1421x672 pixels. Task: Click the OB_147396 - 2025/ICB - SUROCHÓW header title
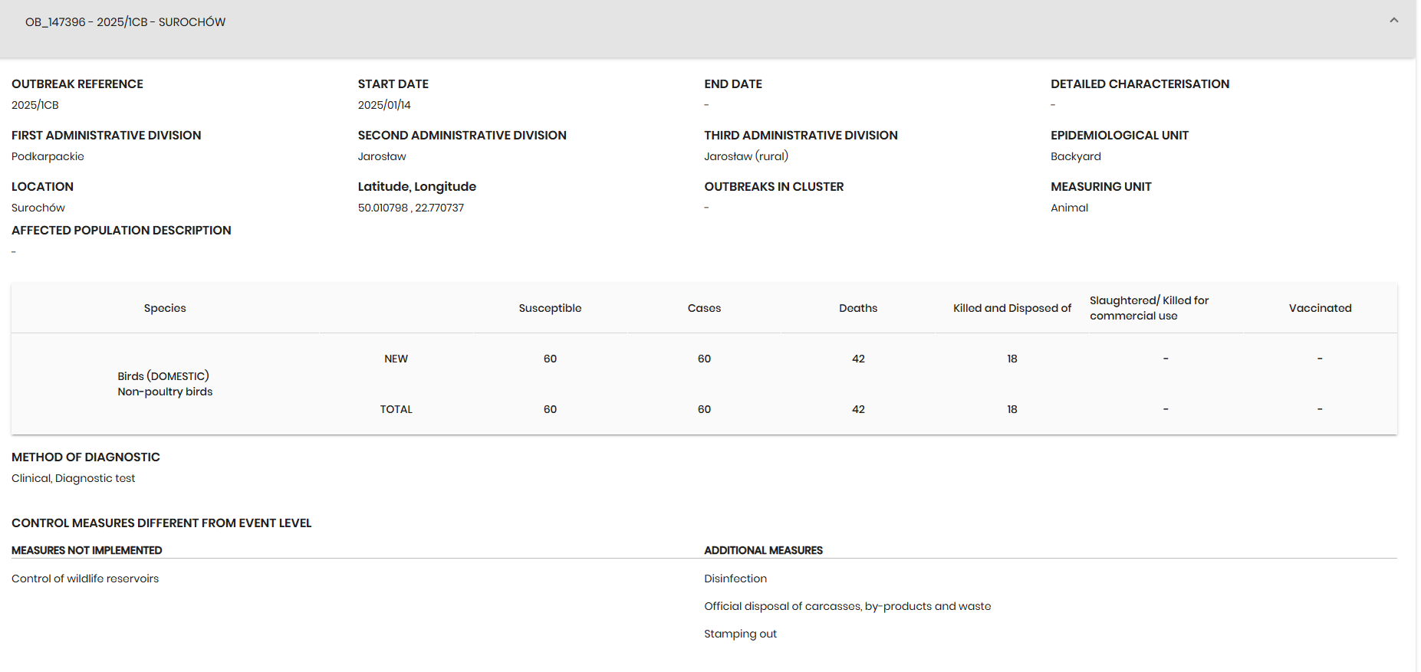click(125, 22)
